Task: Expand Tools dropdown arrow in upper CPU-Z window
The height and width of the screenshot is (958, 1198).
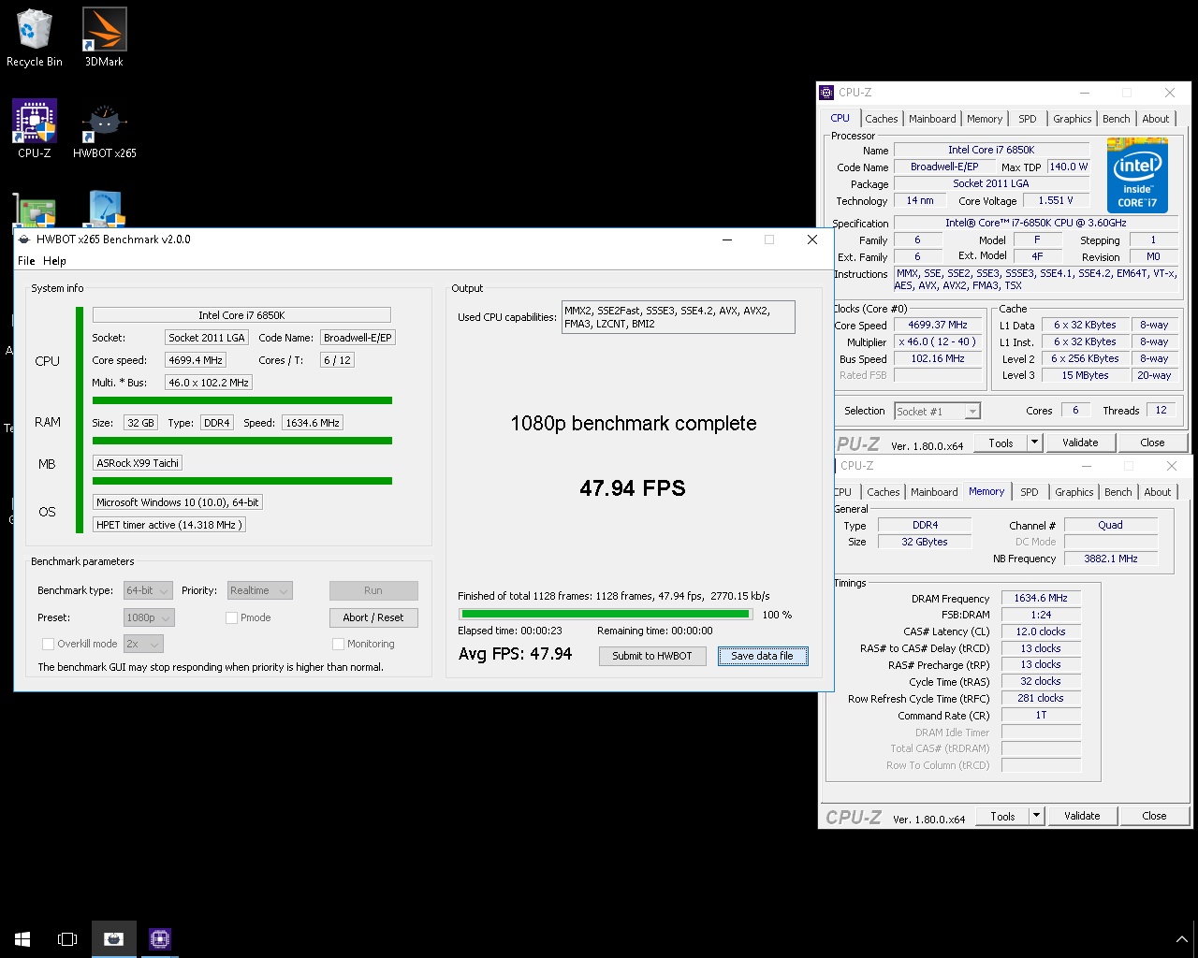Action: (x=1034, y=443)
